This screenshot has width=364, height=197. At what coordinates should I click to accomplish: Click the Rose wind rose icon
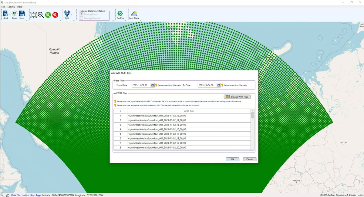(x=14, y=14)
